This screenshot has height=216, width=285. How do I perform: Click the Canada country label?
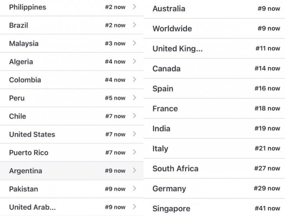(166, 69)
